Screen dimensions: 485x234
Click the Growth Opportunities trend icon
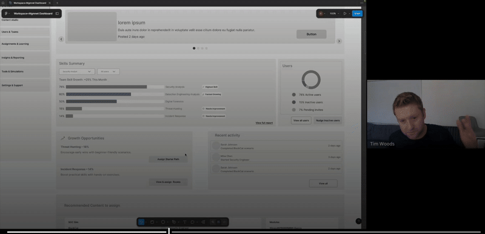[63, 138]
